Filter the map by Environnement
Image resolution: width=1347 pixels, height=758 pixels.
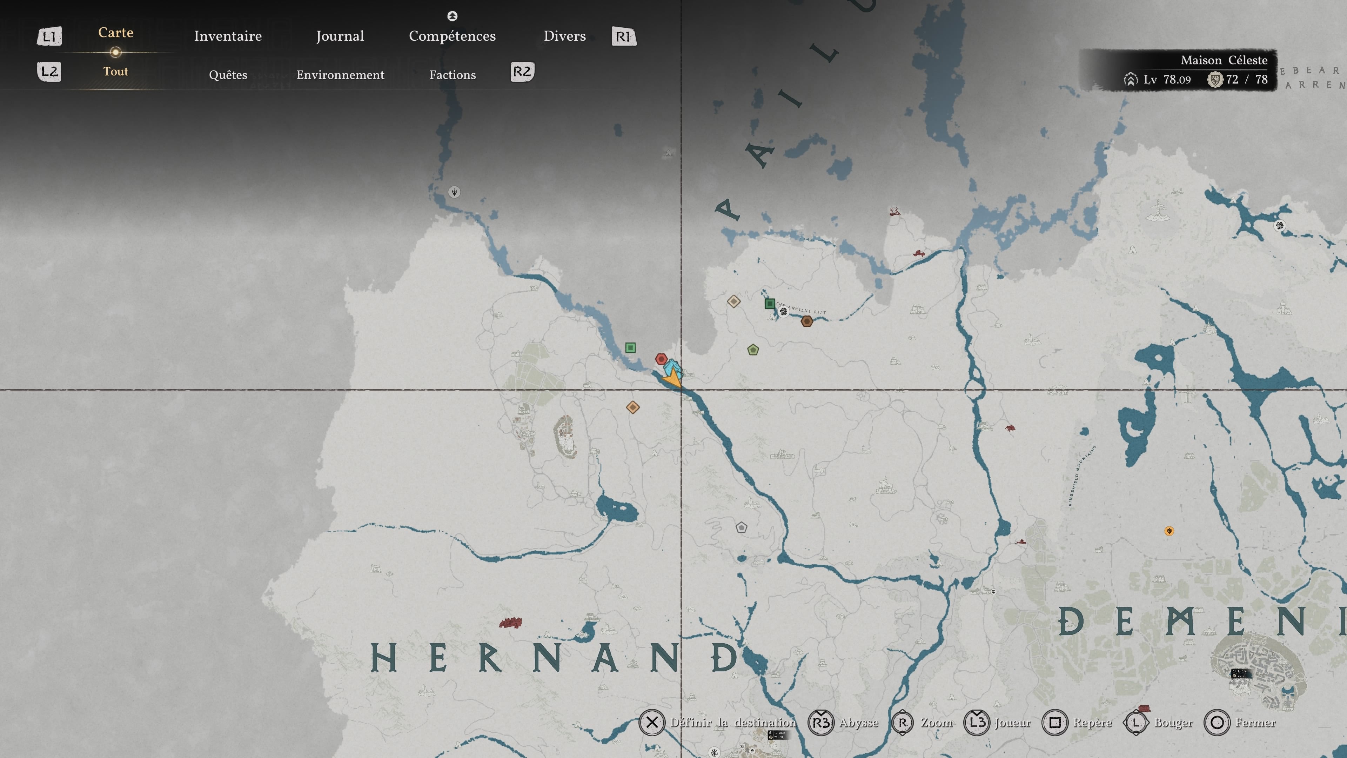tap(340, 75)
